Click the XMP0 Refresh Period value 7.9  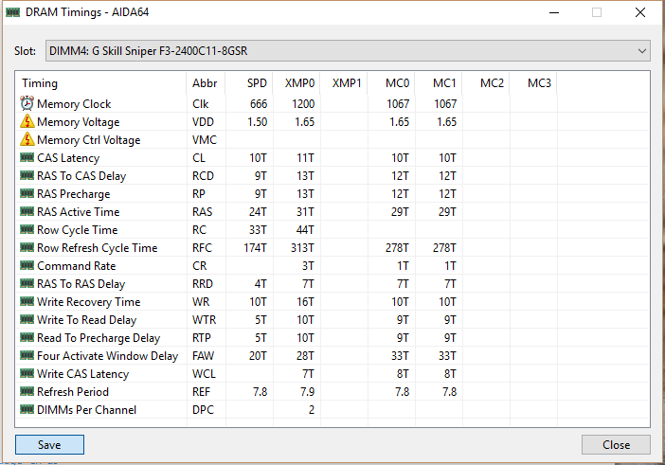pyautogui.click(x=307, y=392)
